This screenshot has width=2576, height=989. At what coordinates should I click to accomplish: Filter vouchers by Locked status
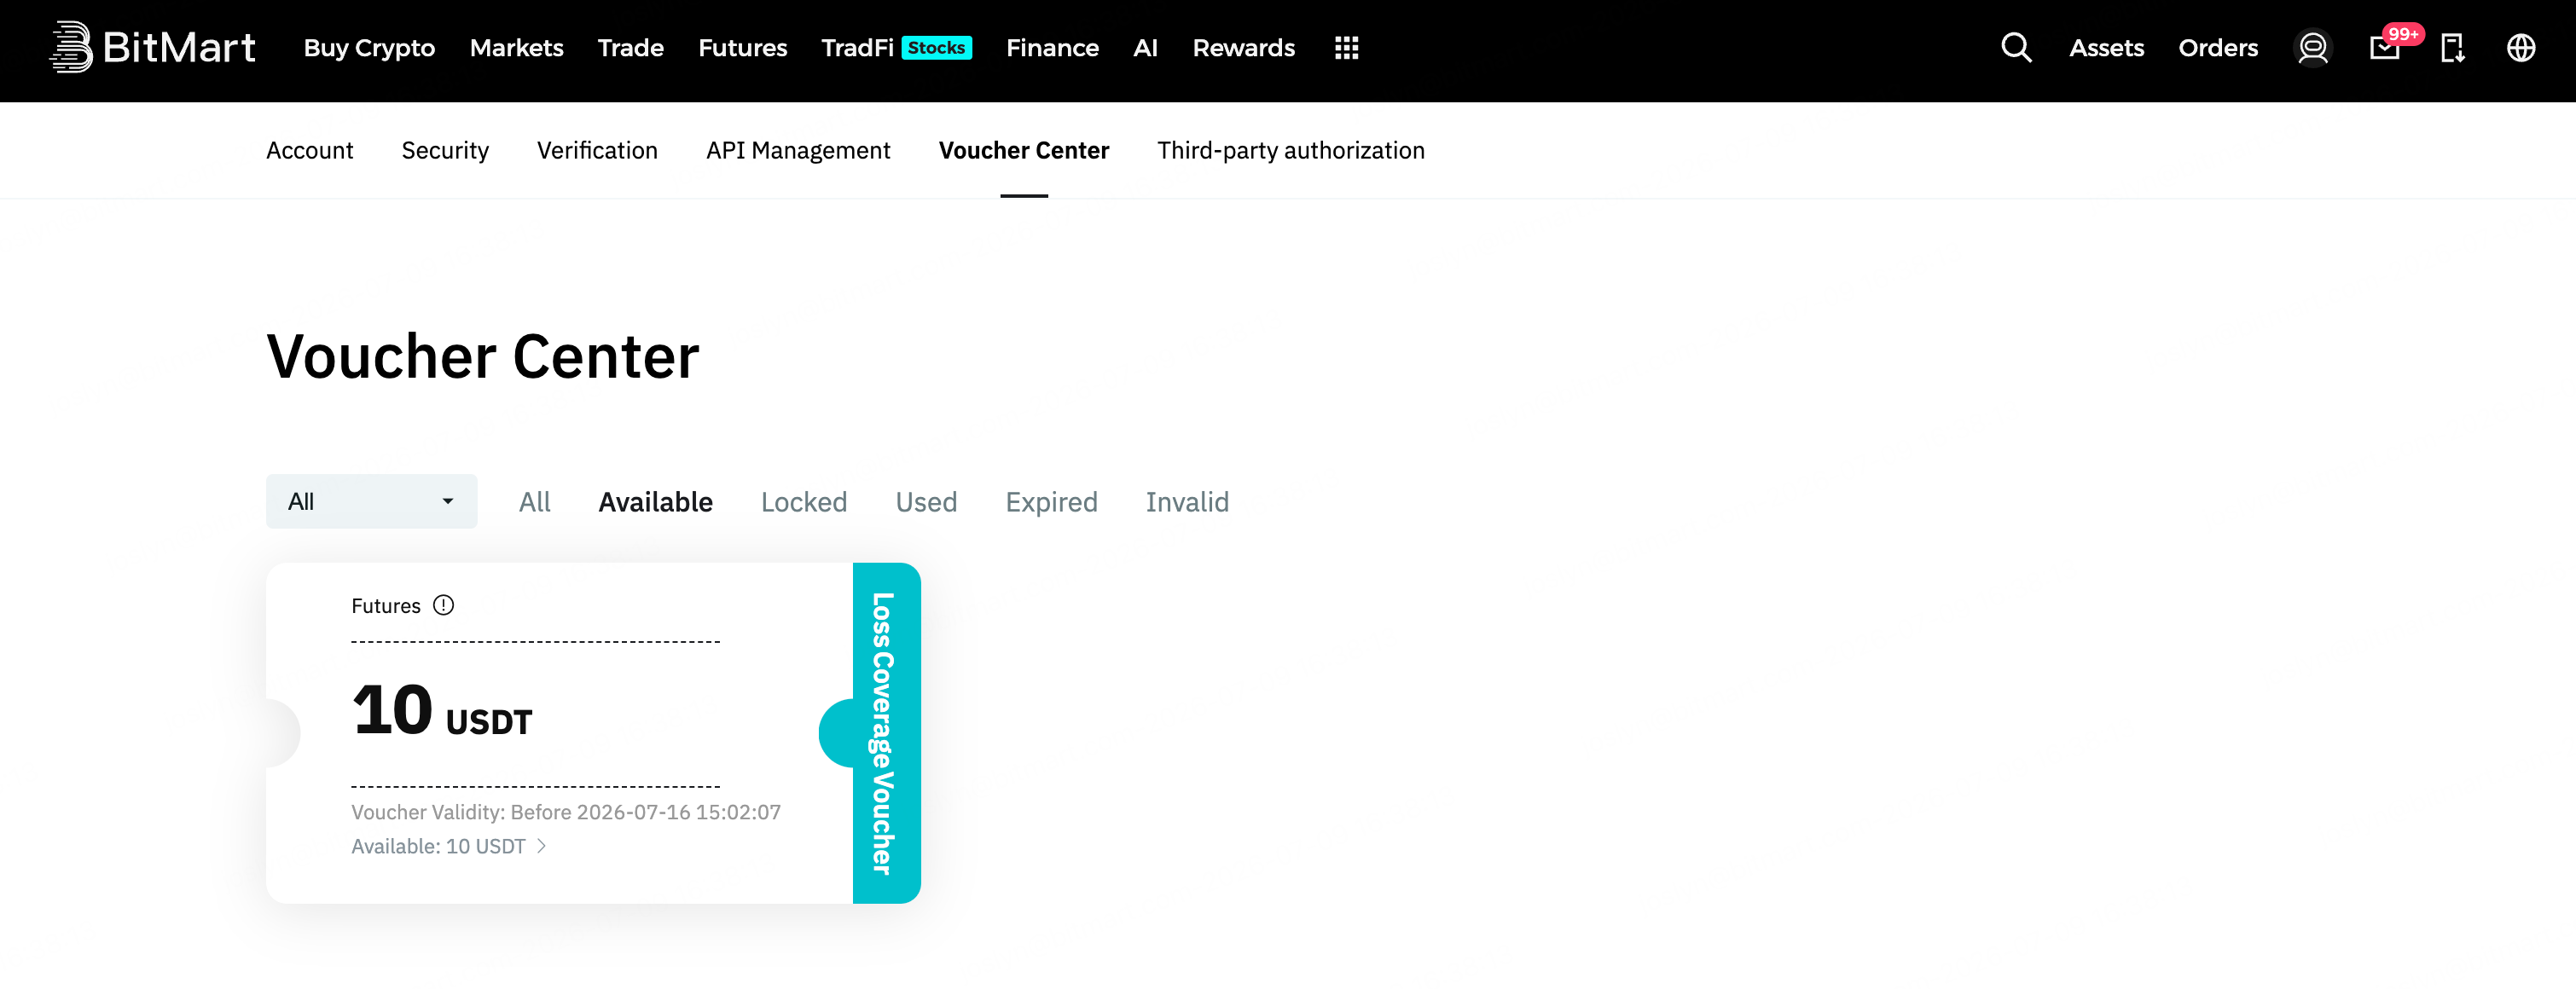[x=803, y=502]
